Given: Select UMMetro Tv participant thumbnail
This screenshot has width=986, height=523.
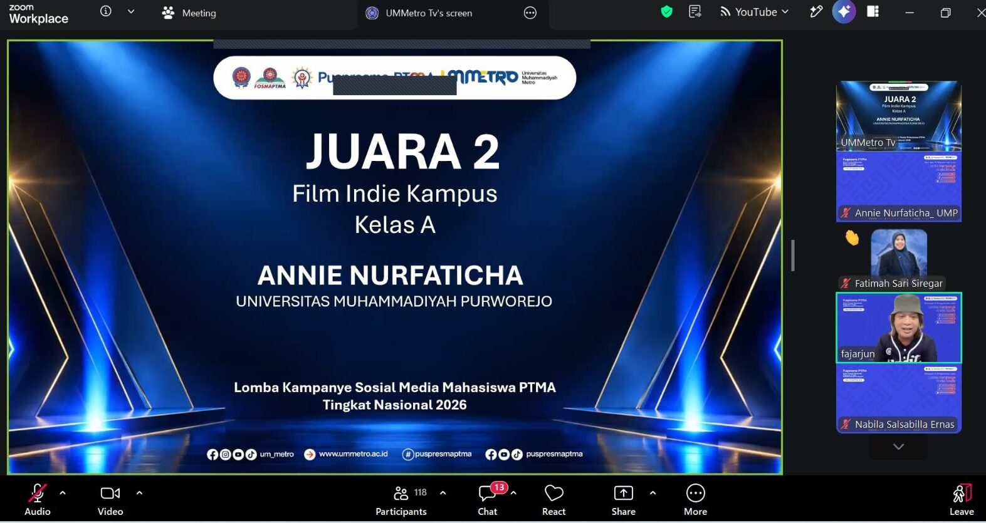Looking at the screenshot, I should (899, 116).
